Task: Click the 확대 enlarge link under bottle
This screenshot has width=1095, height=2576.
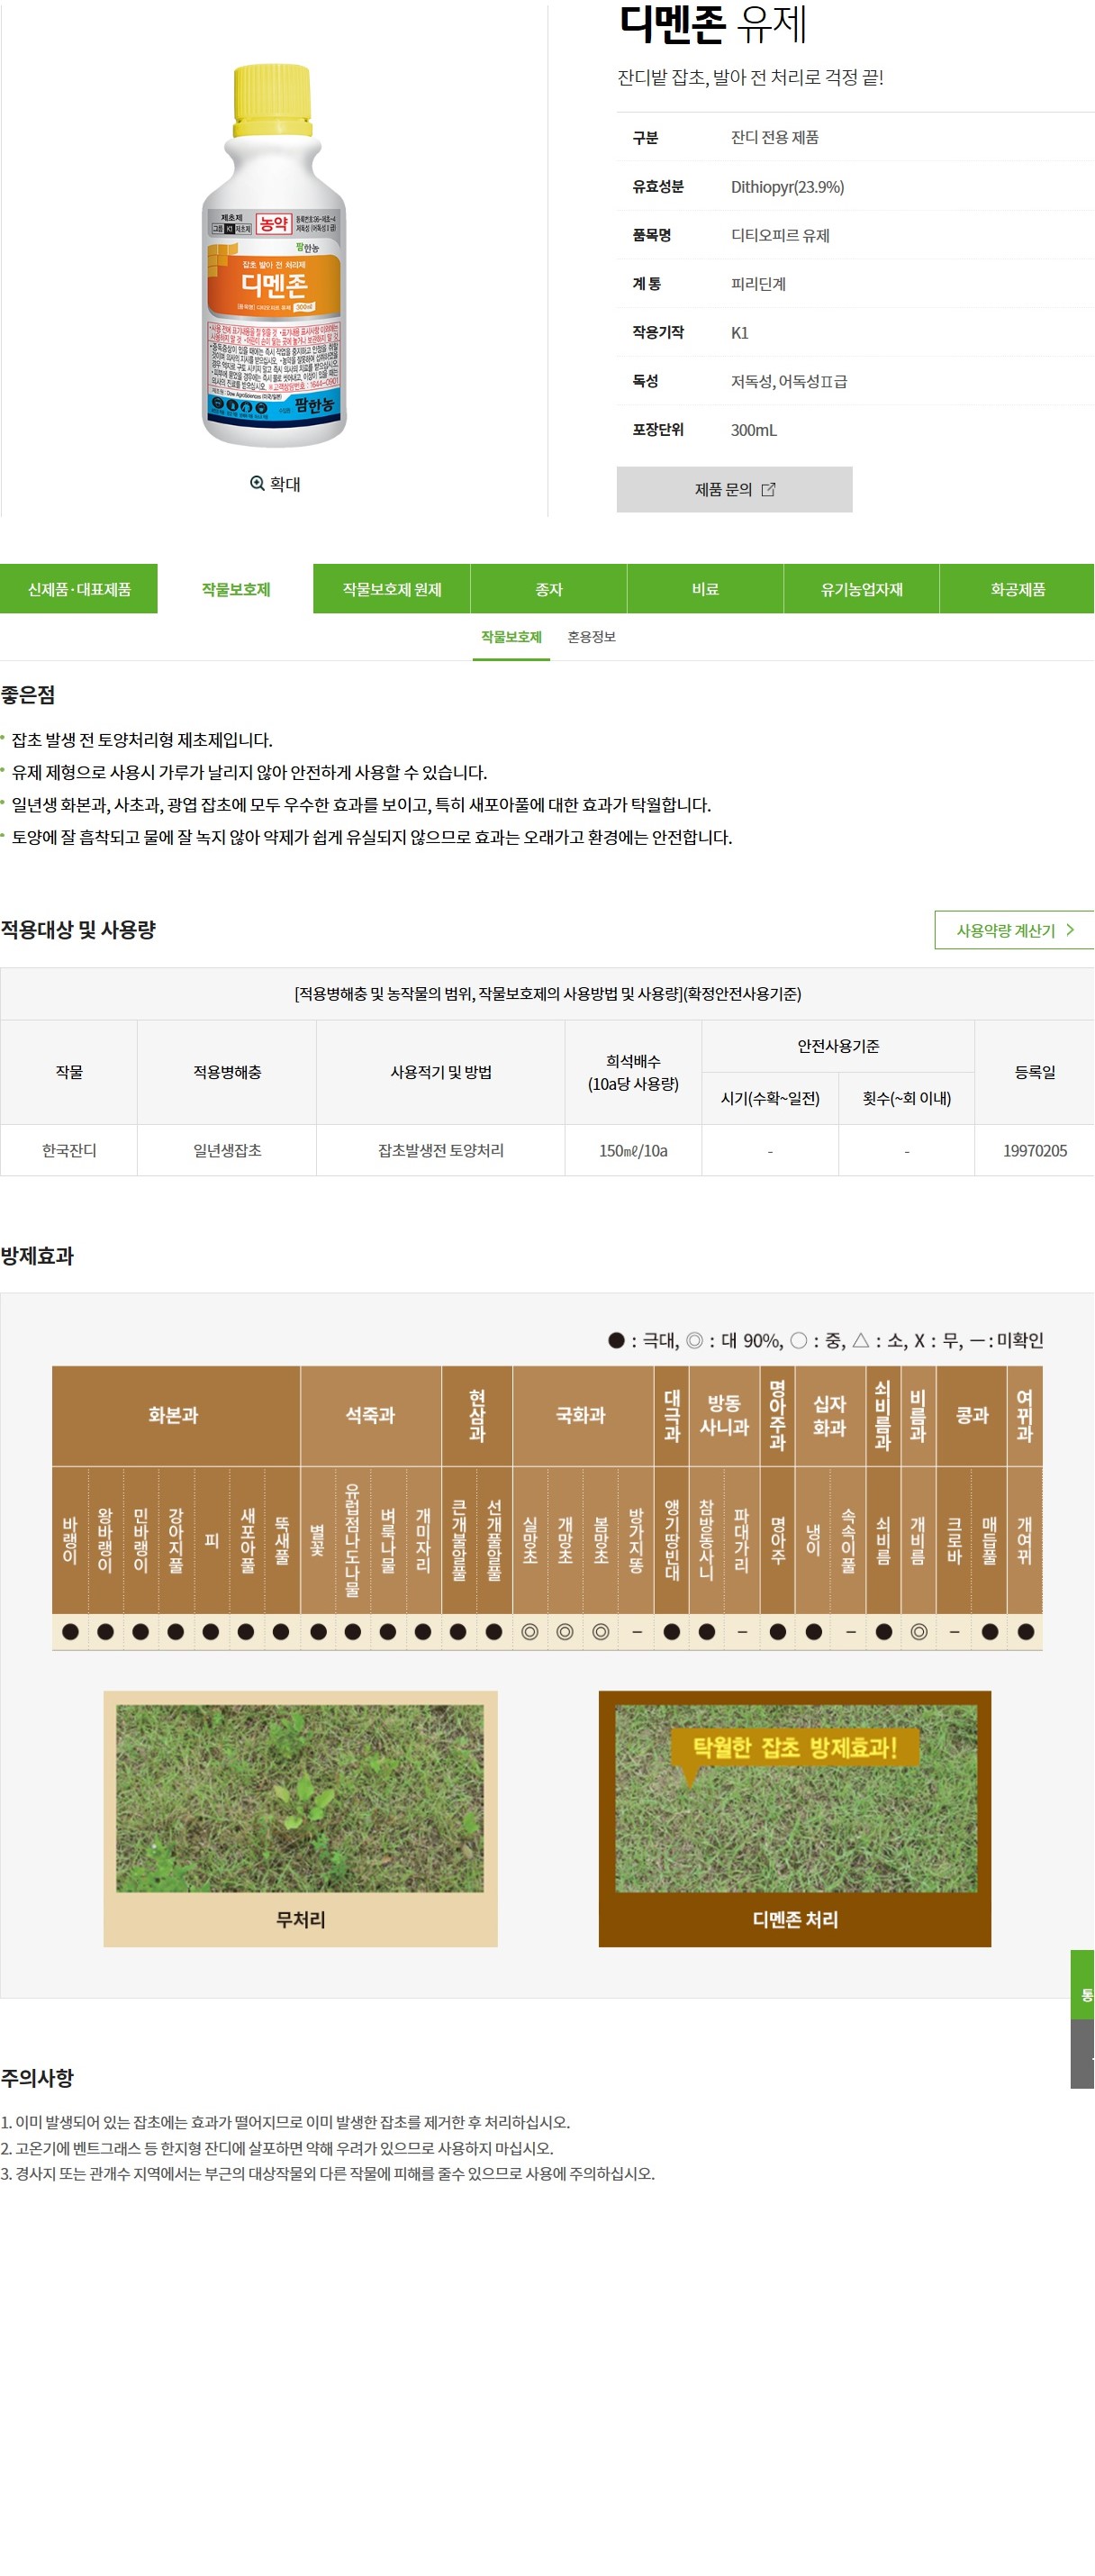Action: tap(275, 484)
